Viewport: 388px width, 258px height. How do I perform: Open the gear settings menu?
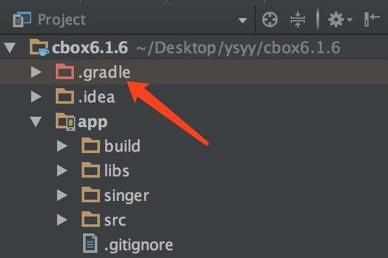coord(340,19)
